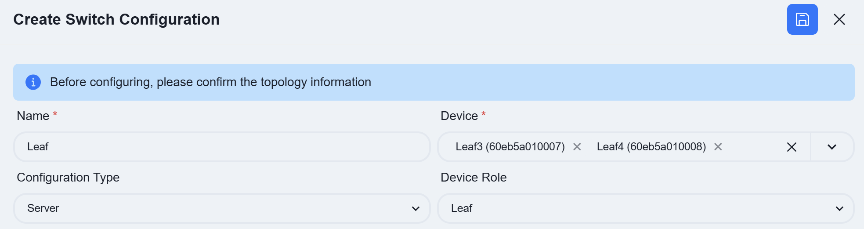Remove the Leaf4 (60eb5a010008) device tag

tap(718, 147)
